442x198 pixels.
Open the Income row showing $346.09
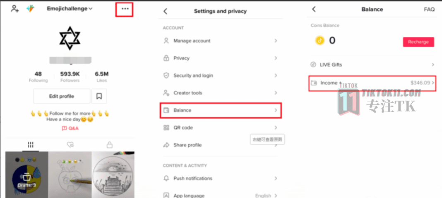pyautogui.click(x=372, y=83)
